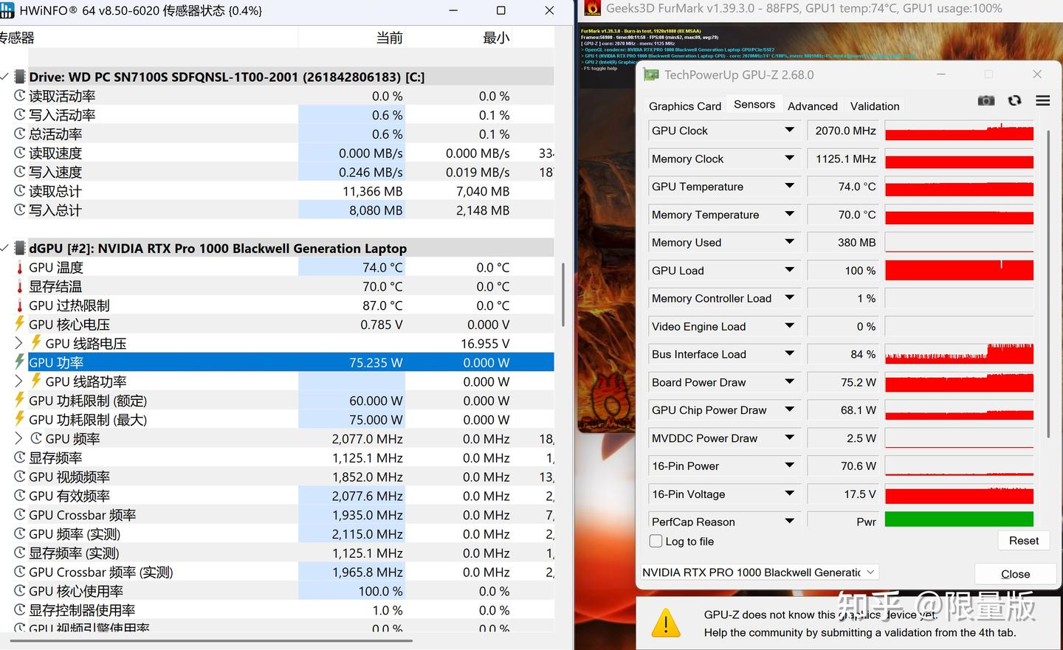Click the Bus Interface Load graph
The height and width of the screenshot is (650, 1063).
click(959, 354)
